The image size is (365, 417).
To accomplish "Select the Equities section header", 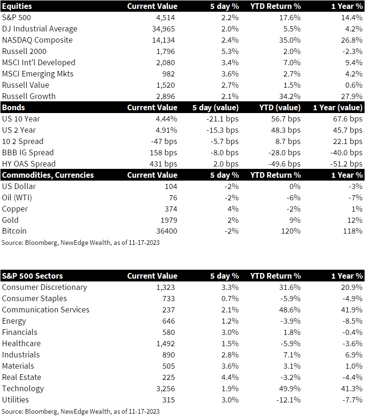I will 17,6.
